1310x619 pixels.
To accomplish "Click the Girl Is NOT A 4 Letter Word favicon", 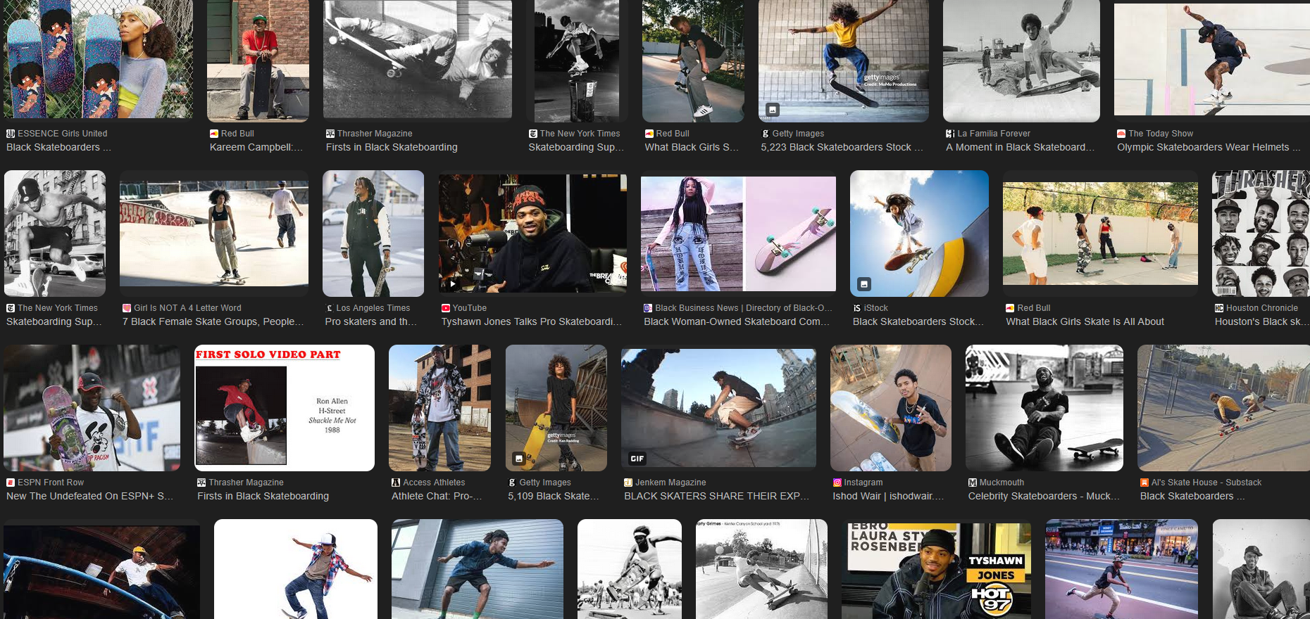I will point(127,308).
